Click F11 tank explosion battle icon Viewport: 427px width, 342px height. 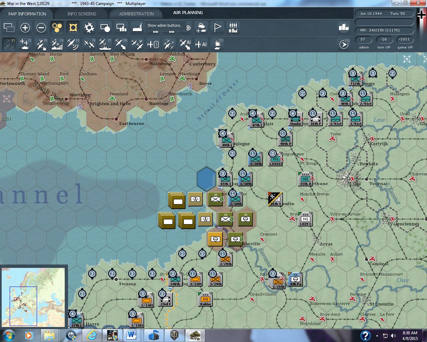tap(217, 44)
